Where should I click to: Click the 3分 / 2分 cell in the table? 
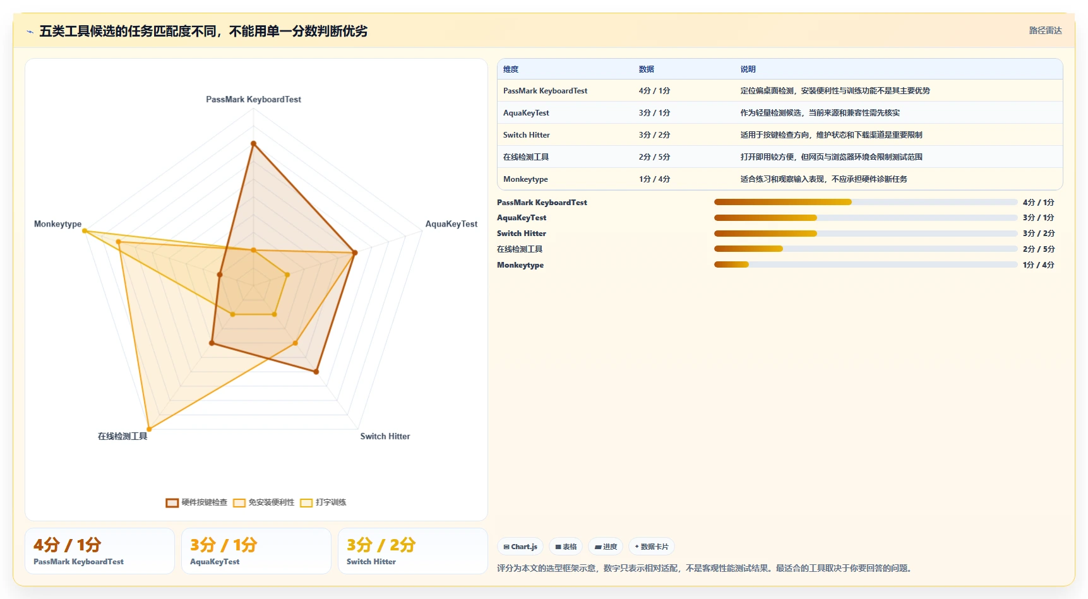(654, 135)
